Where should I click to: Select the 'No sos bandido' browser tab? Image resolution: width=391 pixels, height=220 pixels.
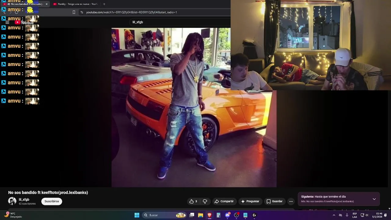(25, 4)
